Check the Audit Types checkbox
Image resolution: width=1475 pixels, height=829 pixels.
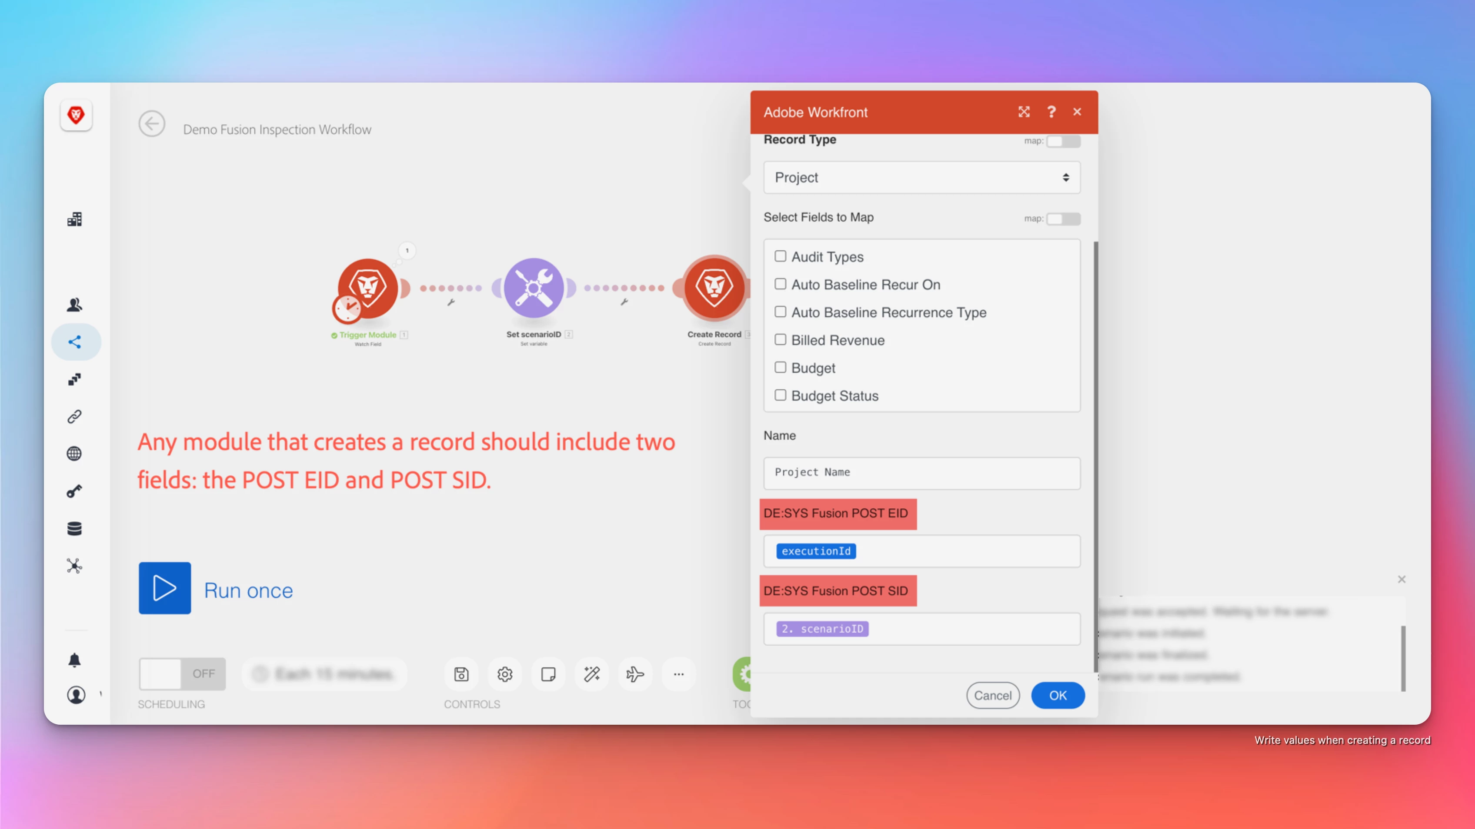781,256
